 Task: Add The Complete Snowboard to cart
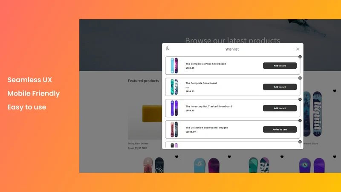280,87
